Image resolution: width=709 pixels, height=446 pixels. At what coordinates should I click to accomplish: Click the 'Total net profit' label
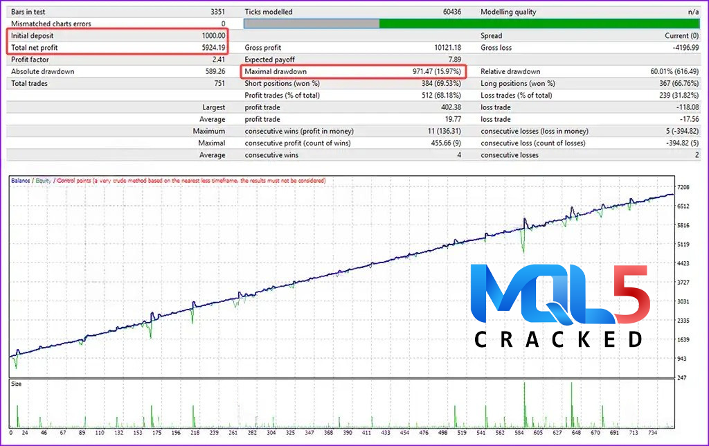35,48
